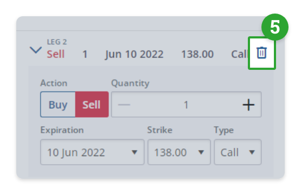Click the Quantity value field showing 1
This screenshot has height=195, width=301.
coord(186,105)
